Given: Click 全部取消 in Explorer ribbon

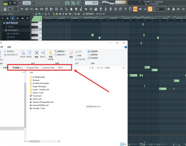Looking at the screenshot, I should click(x=93, y=55).
